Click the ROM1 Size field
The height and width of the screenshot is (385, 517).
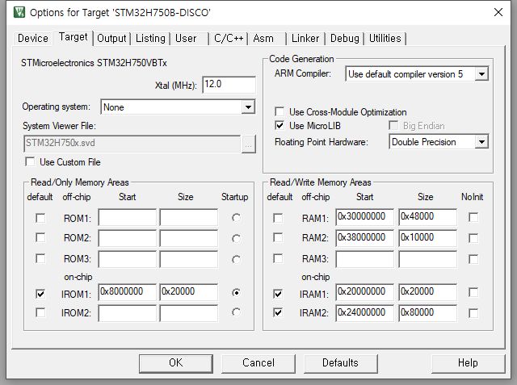[189, 217]
